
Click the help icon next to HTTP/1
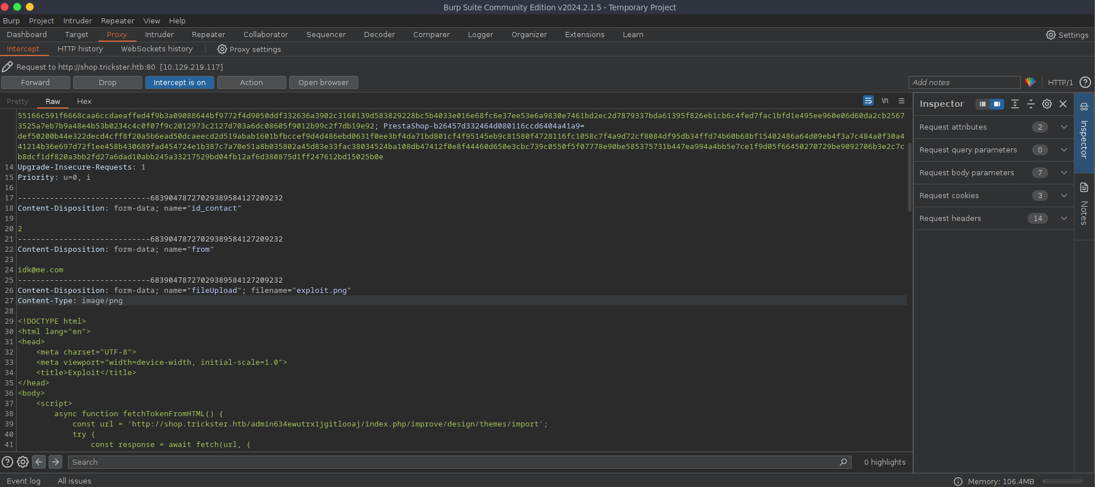1085,82
